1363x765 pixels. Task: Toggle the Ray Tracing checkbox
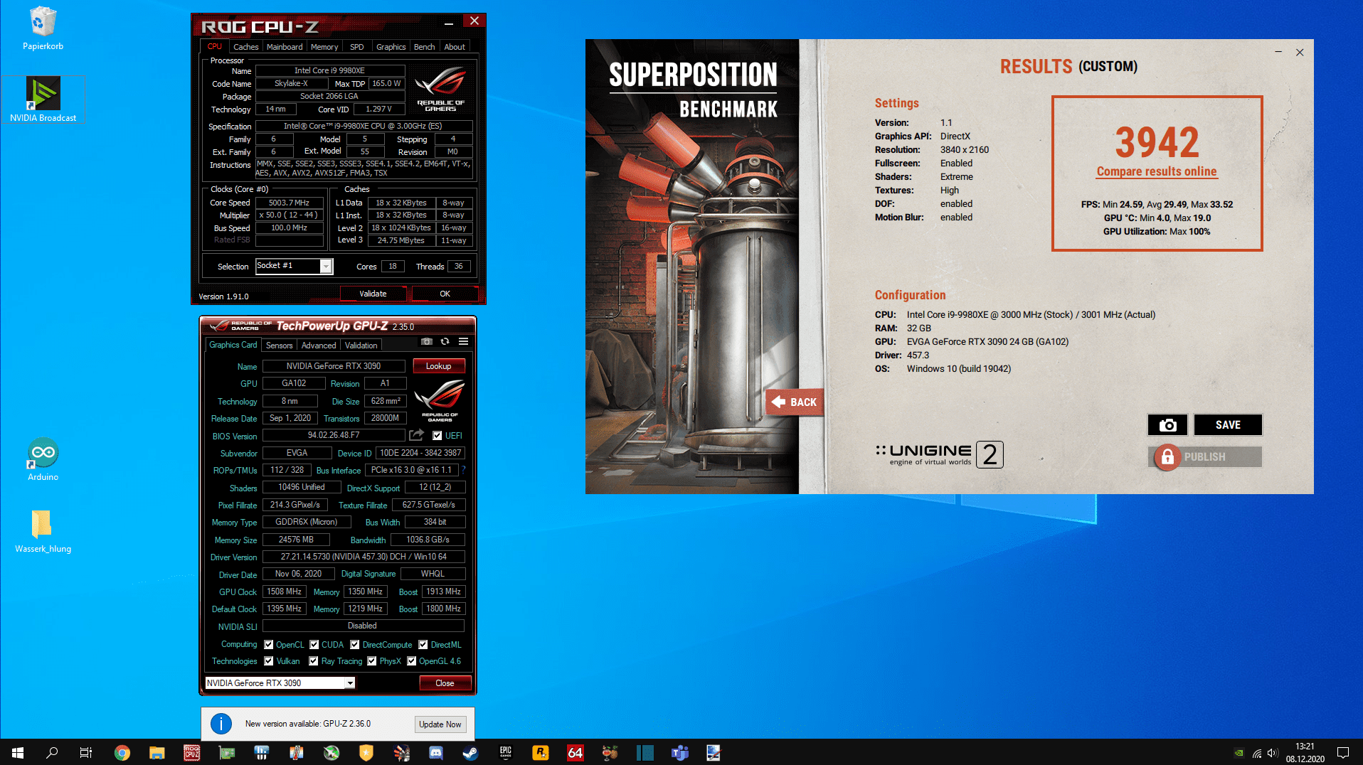pyautogui.click(x=314, y=661)
